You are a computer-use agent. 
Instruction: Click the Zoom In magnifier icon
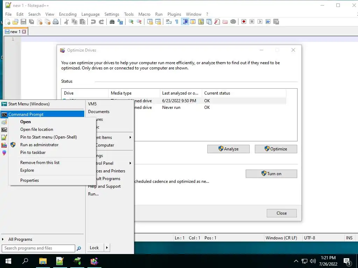click(131, 22)
